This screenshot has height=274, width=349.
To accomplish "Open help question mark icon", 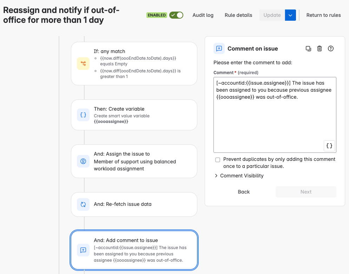I will click(330, 49).
